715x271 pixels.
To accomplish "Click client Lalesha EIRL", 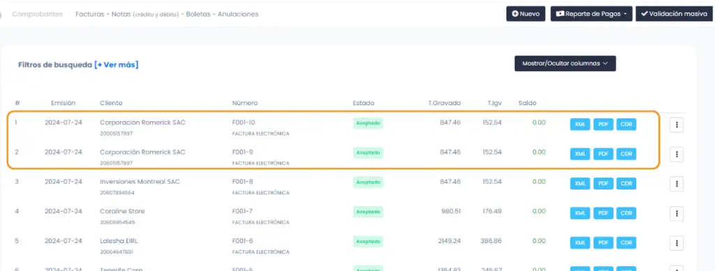I will tap(119, 241).
